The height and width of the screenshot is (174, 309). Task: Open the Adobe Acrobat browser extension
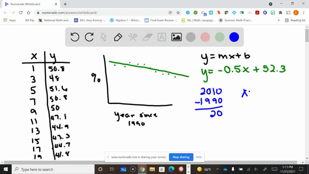[x=257, y=13]
